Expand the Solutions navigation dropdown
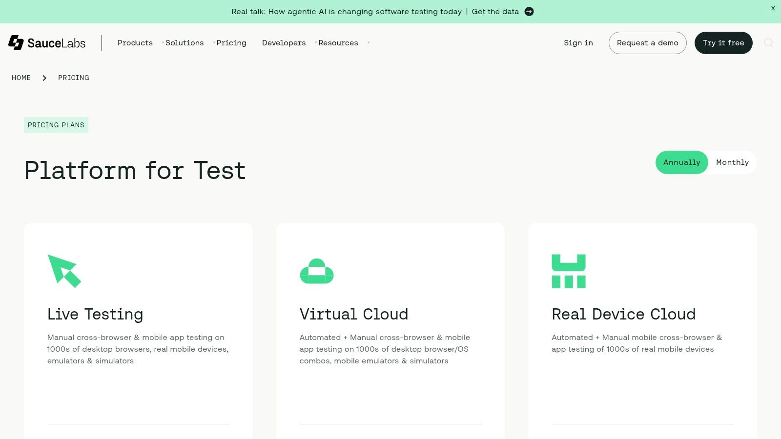781x439 pixels. pyautogui.click(x=185, y=43)
